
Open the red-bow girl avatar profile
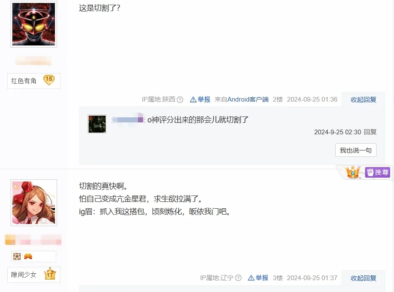click(x=34, y=202)
